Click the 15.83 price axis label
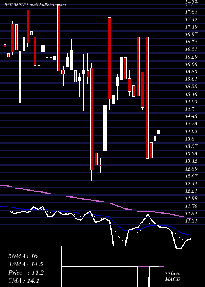The height and width of the screenshot is (287, 205). pyautogui.click(x=191, y=72)
